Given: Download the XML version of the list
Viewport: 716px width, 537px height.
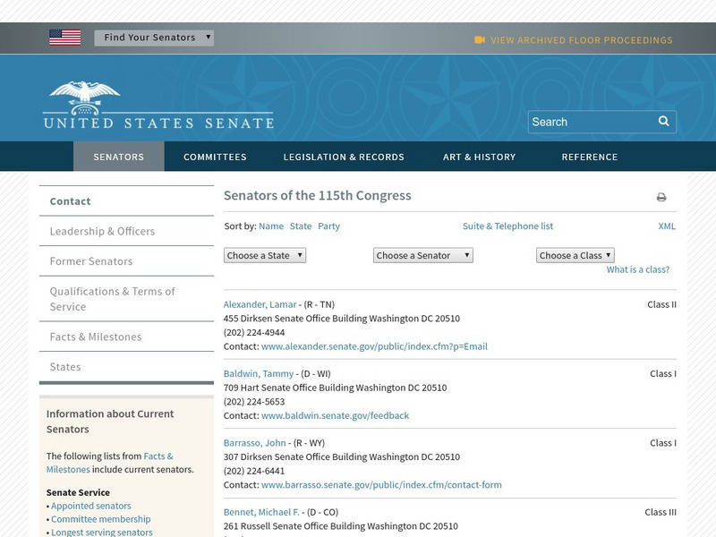Looking at the screenshot, I should click(666, 226).
